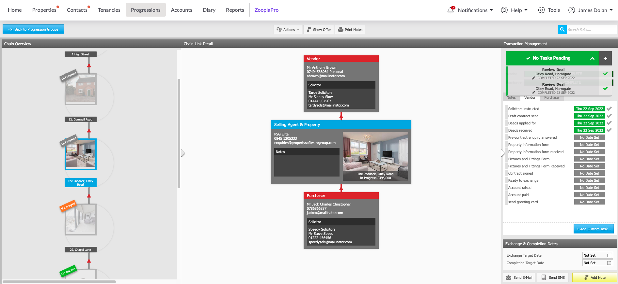Select the Vendor tab
The height and width of the screenshot is (284, 618).
pyautogui.click(x=530, y=98)
